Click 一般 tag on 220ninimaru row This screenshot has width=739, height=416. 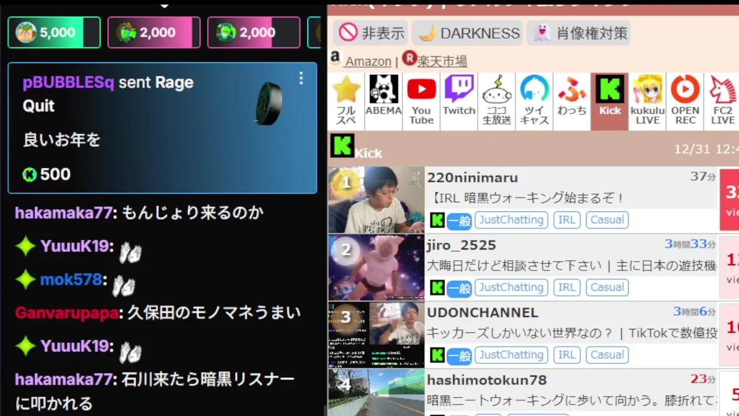point(460,221)
